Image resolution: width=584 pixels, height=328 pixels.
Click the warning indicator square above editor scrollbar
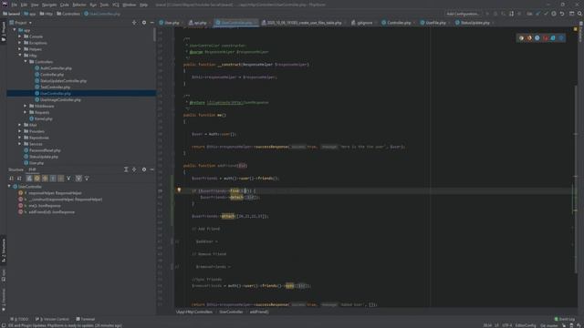click(x=576, y=29)
